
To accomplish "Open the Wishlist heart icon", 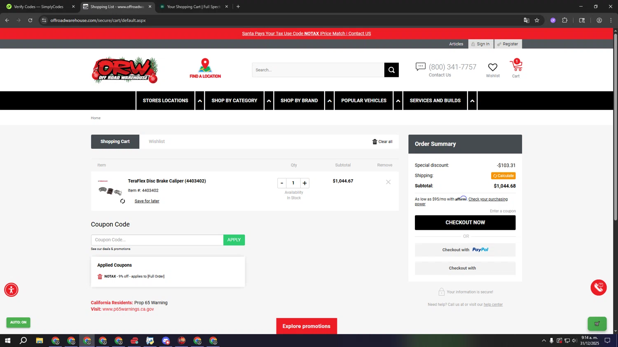I will 493,67.
